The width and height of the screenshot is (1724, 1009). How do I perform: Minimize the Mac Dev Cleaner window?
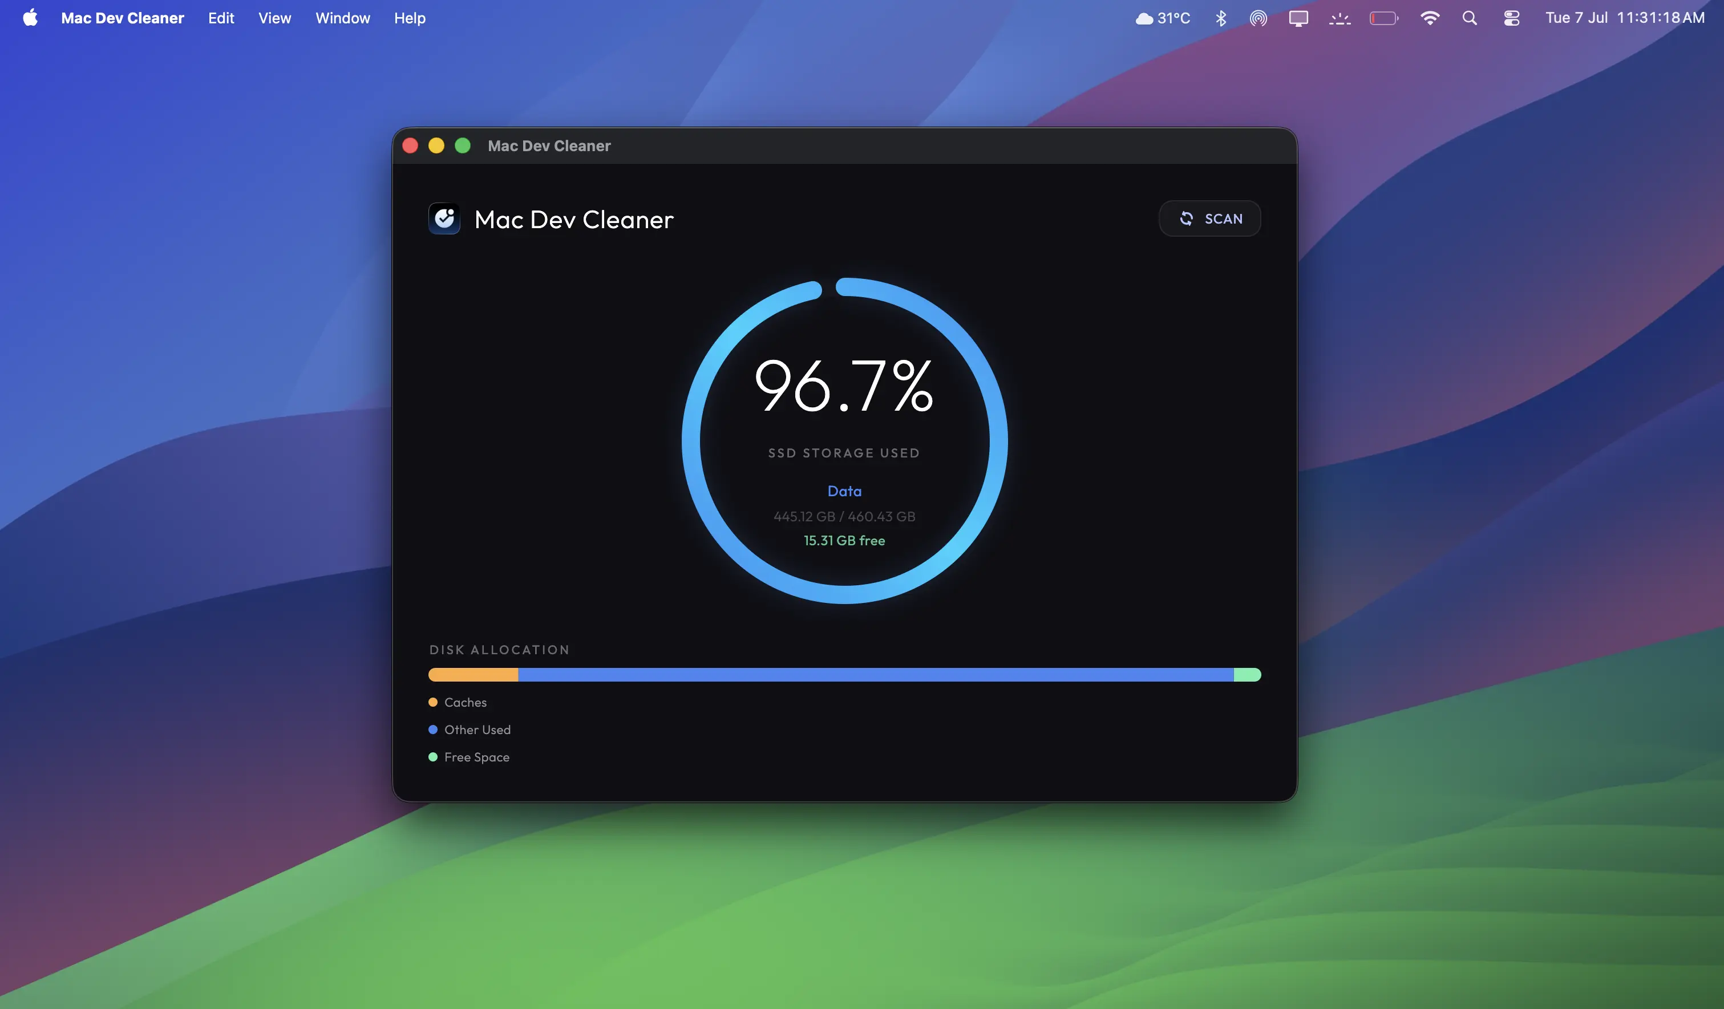click(x=436, y=145)
